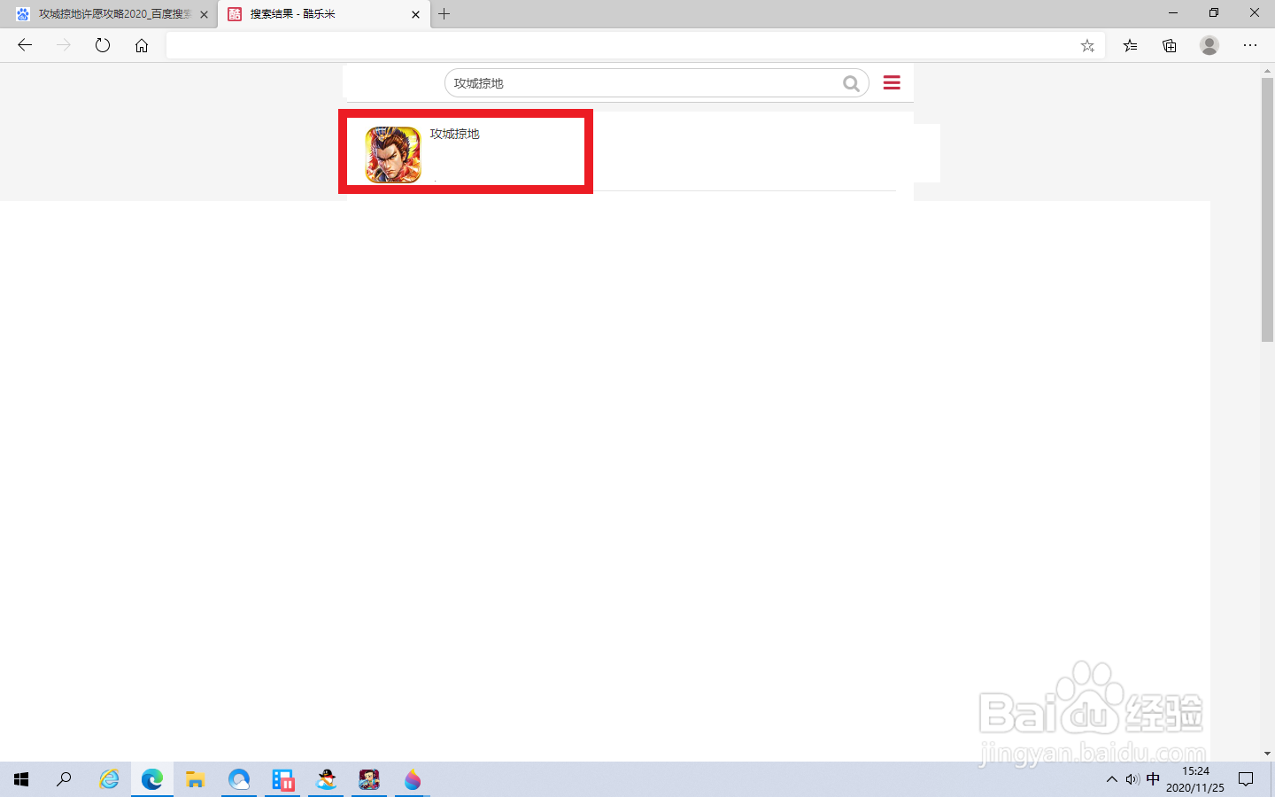Open the Windows Start menu
The height and width of the screenshot is (797, 1275).
[x=21, y=779]
